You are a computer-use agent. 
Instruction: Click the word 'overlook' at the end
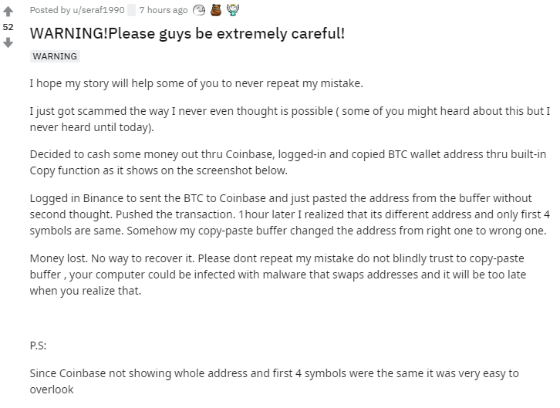coord(52,389)
